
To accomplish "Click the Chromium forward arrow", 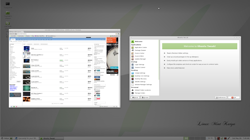I will (x=12, y=34).
